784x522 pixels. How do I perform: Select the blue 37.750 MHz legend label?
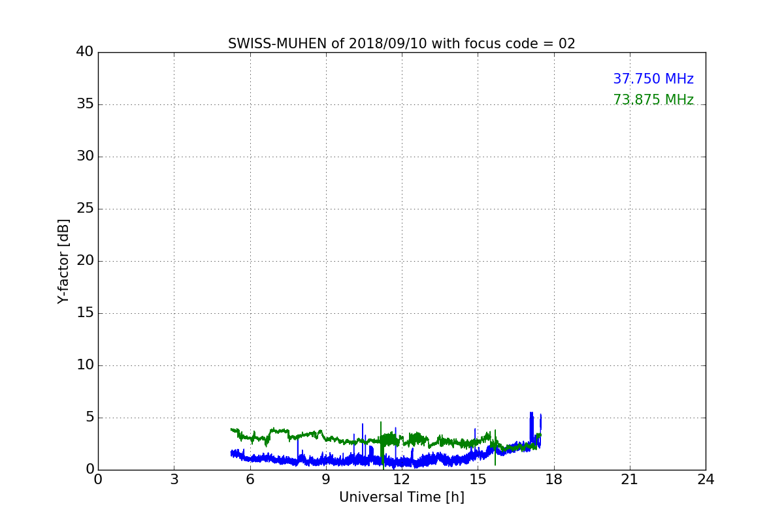pos(653,79)
